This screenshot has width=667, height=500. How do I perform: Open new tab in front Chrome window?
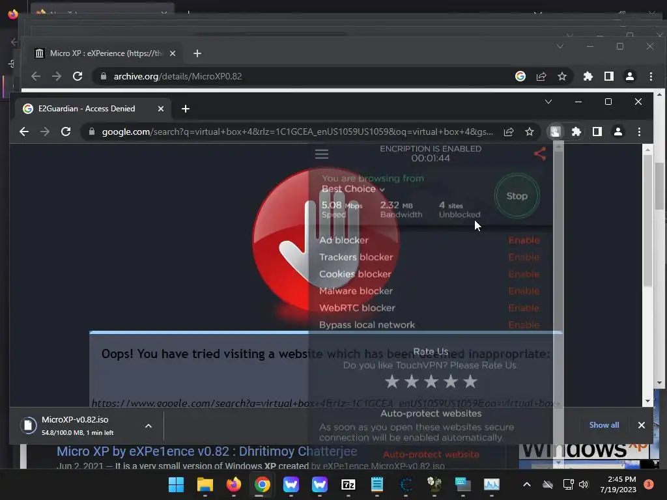point(186,109)
